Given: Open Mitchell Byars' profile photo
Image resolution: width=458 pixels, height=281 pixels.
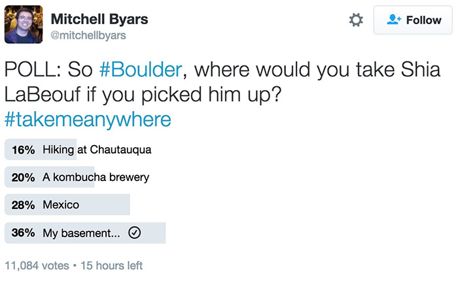Looking at the screenshot, I should pos(24,25).
